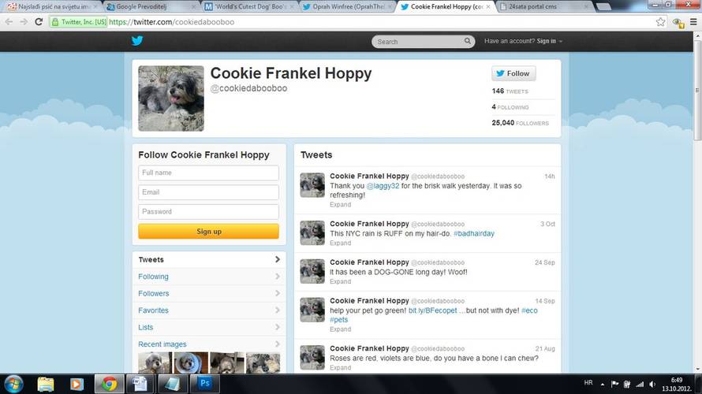Show hidden system tray icons arrow

click(602, 385)
